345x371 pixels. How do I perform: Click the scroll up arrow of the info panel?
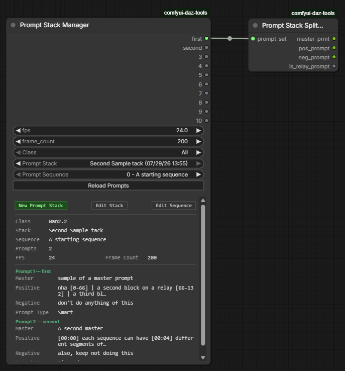pyautogui.click(x=203, y=201)
